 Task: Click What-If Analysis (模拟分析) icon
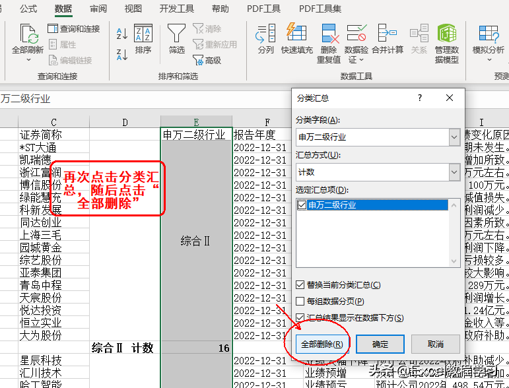[x=489, y=34]
